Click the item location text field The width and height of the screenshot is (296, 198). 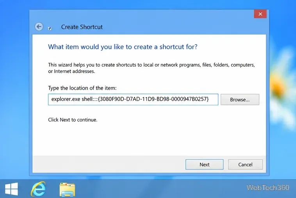[x=133, y=99]
